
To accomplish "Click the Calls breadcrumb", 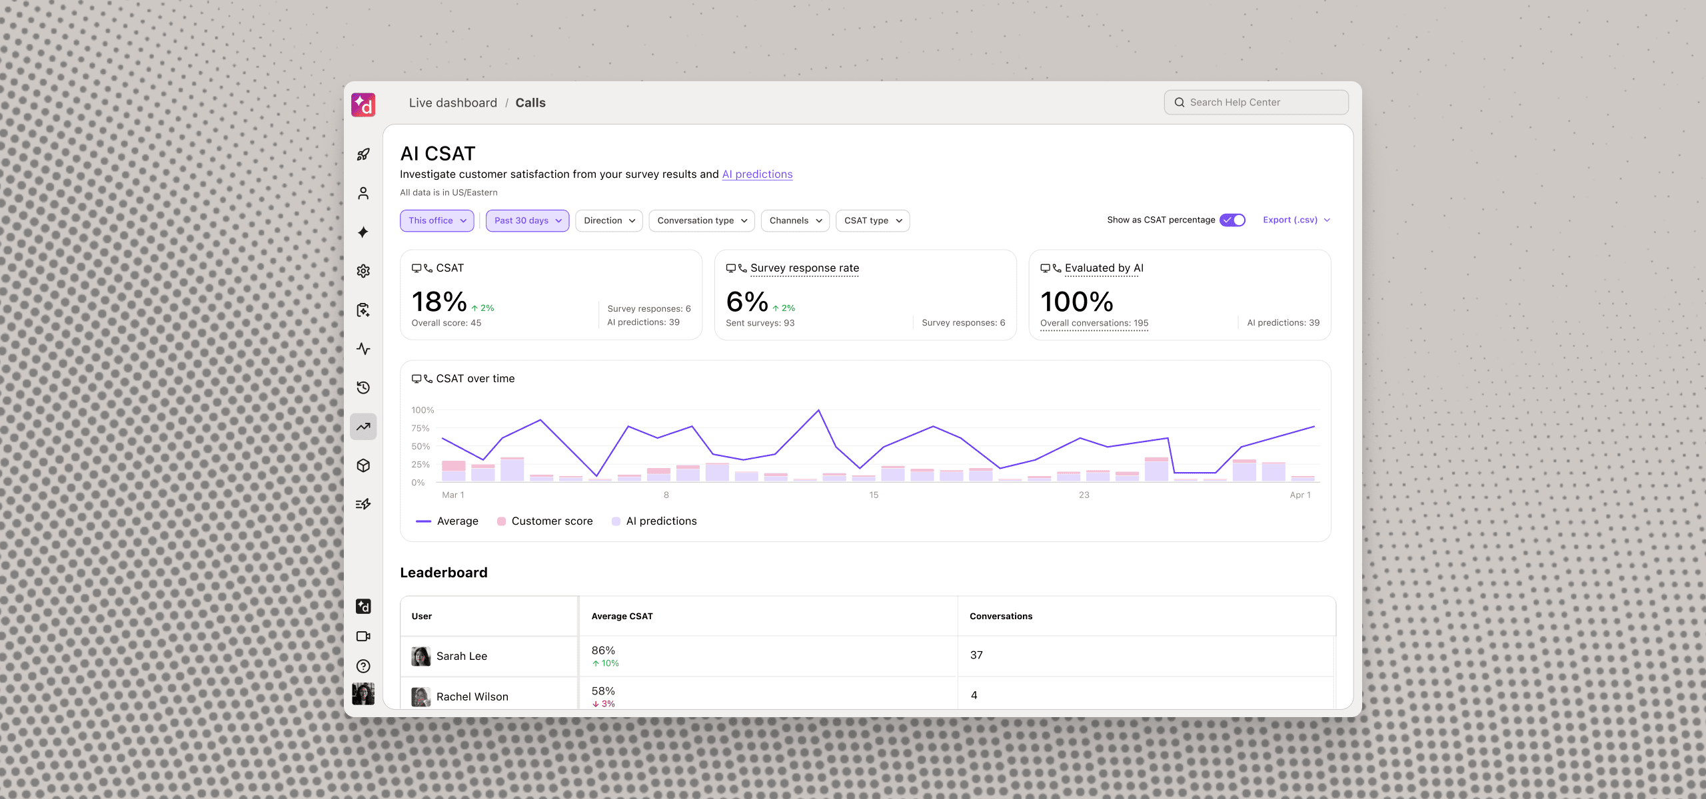I will pyautogui.click(x=530, y=103).
